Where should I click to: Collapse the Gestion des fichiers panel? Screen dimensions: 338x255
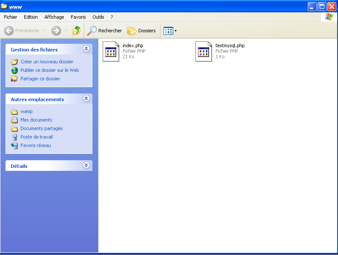[86, 49]
